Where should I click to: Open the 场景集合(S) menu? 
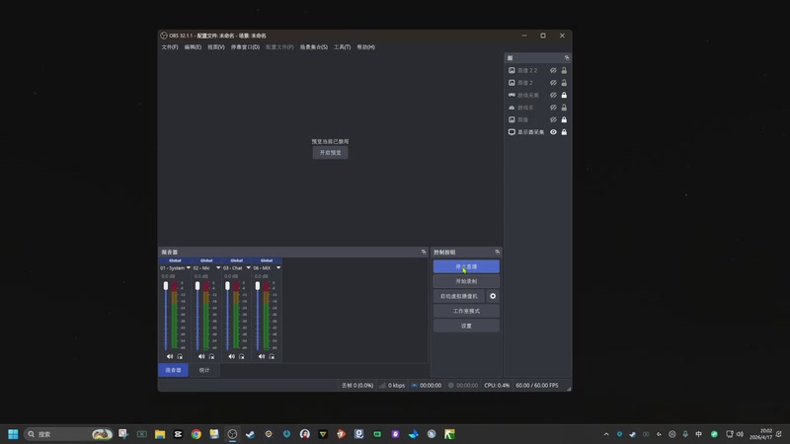(x=314, y=46)
